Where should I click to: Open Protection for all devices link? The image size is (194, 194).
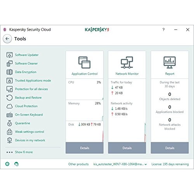[31, 89]
